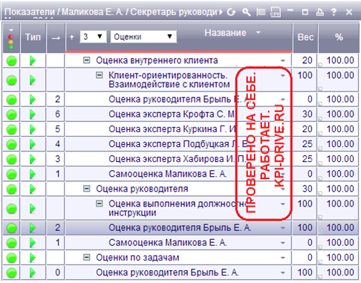Open the Оценки dropdown selector
Screen dimensions: 361x283
click(143, 37)
